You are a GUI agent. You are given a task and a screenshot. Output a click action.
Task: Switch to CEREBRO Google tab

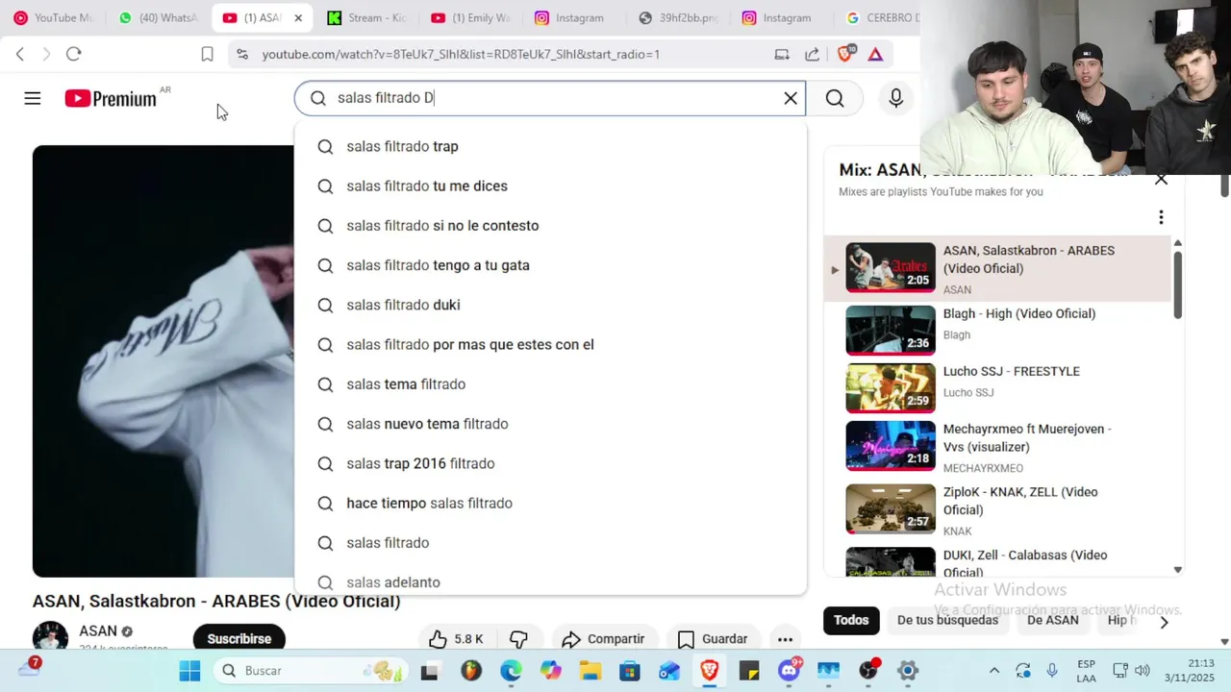882,17
